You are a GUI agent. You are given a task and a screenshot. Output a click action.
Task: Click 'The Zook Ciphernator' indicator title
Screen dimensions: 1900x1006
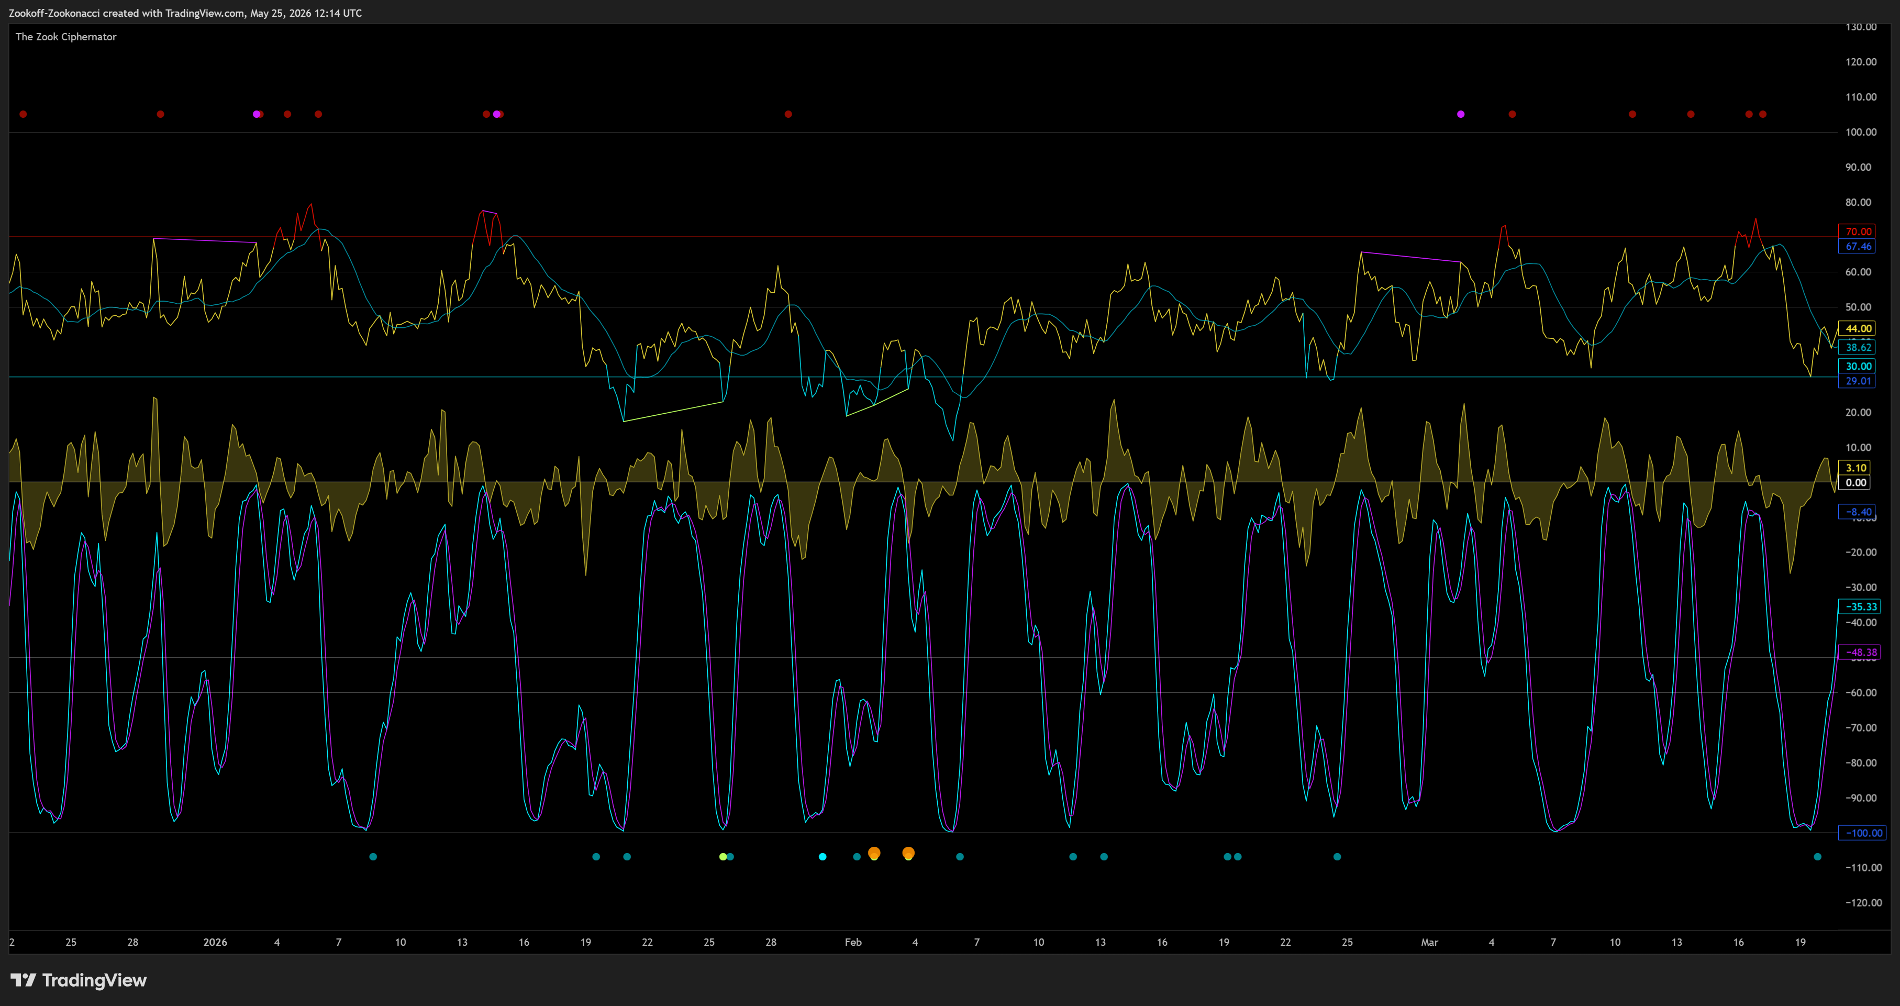click(x=65, y=37)
